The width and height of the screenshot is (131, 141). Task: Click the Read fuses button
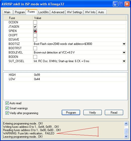[114, 113]
